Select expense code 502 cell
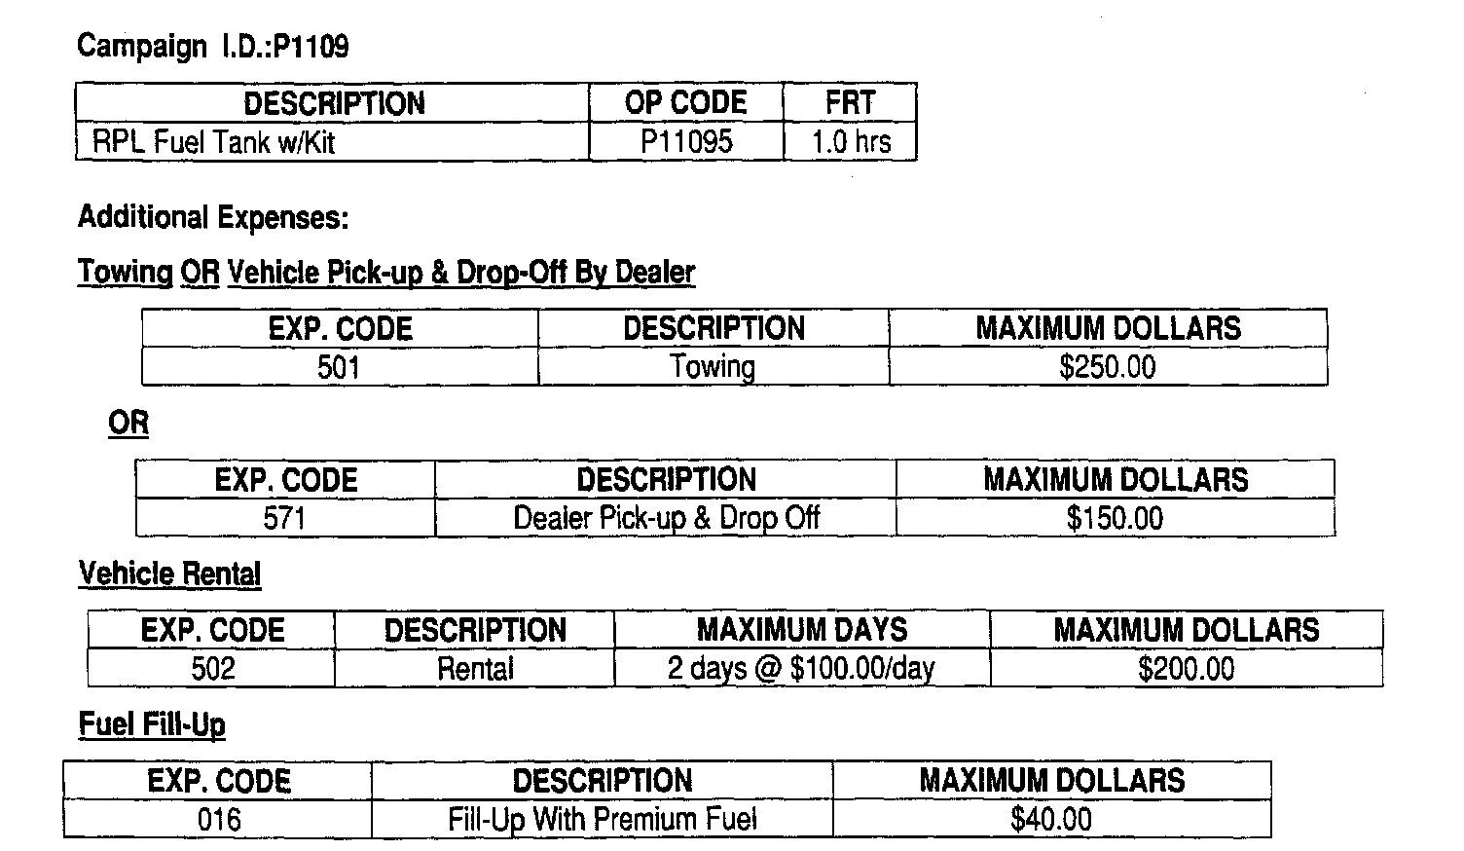1464x851 pixels. pyautogui.click(x=212, y=669)
